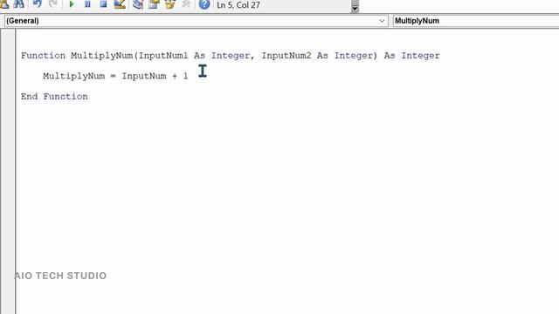Open the MultiplyNum procedure dropdown
This screenshot has width=559, height=314.
click(476, 21)
